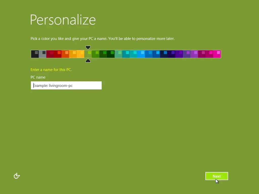
Task: Choose the light orchid purple swatch
Action: tap(195, 54)
